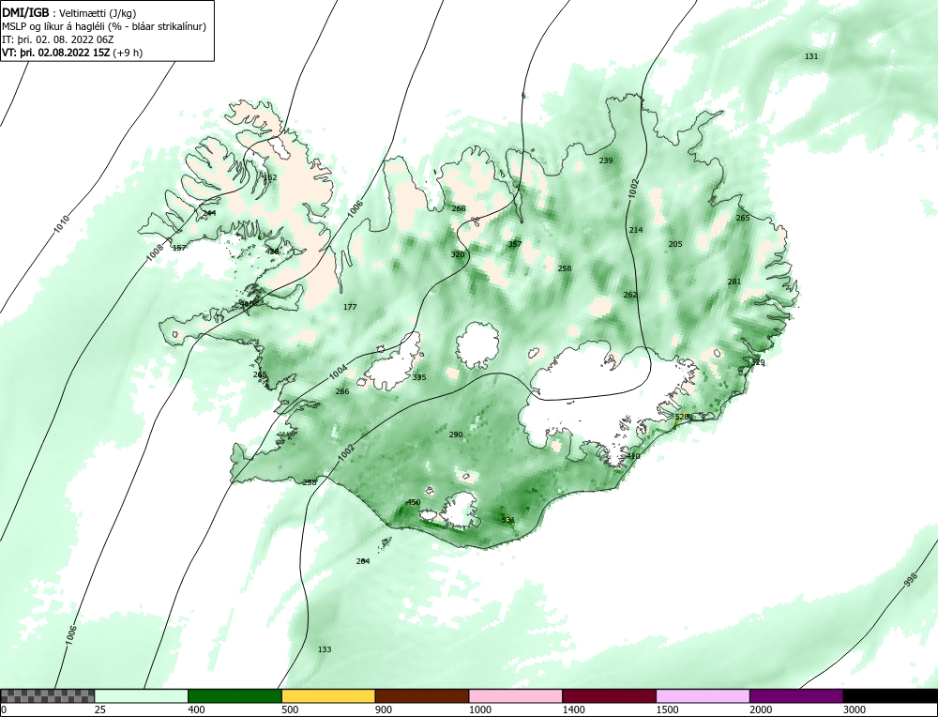938x717 pixels.
Task: Click the map value "290"
Action: point(456,435)
